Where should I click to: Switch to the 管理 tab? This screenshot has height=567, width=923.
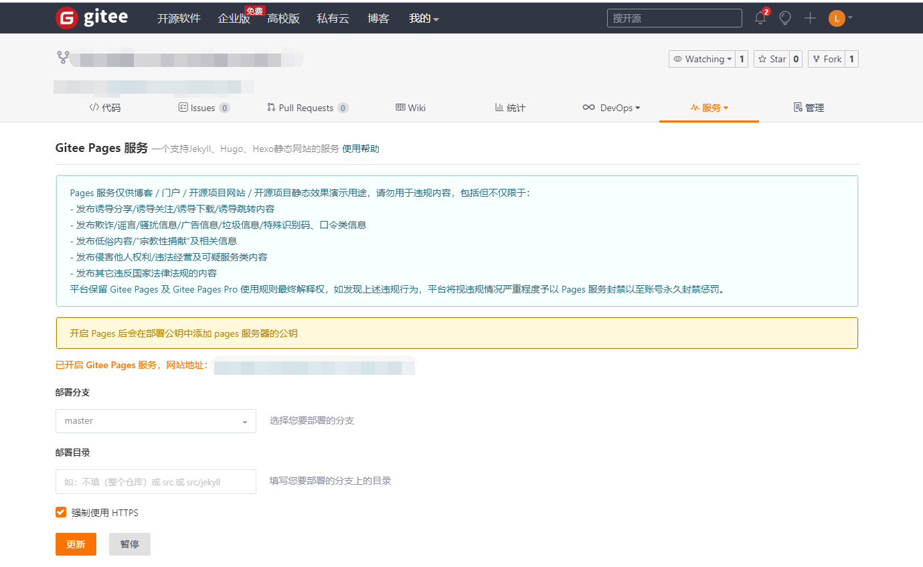tap(809, 108)
